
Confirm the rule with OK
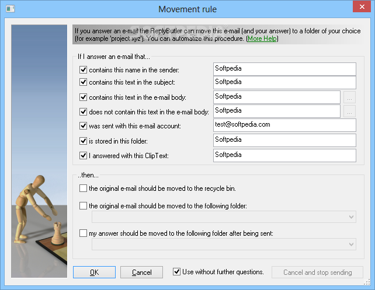point(94,272)
